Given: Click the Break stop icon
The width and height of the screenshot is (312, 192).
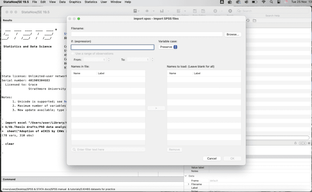Looking at the screenshot, I should point(230,11).
